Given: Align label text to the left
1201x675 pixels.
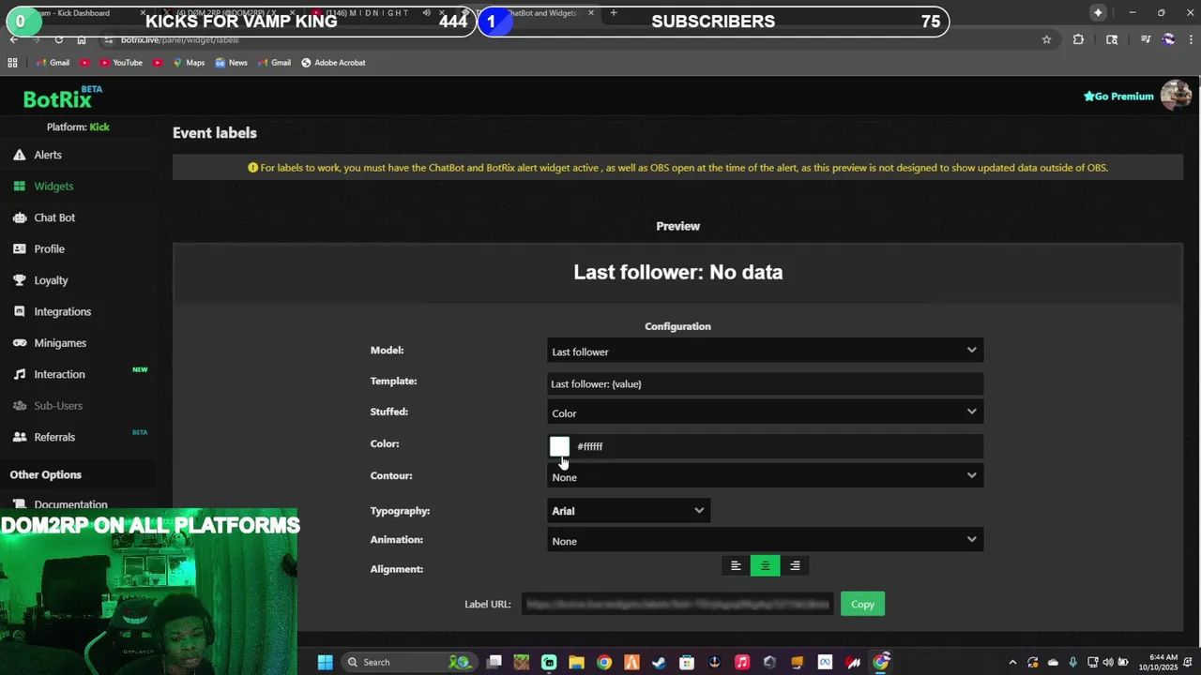Looking at the screenshot, I should [736, 565].
